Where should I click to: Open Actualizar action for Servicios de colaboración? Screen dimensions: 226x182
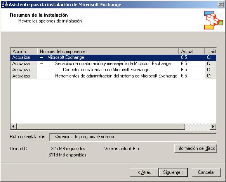(x=21, y=64)
